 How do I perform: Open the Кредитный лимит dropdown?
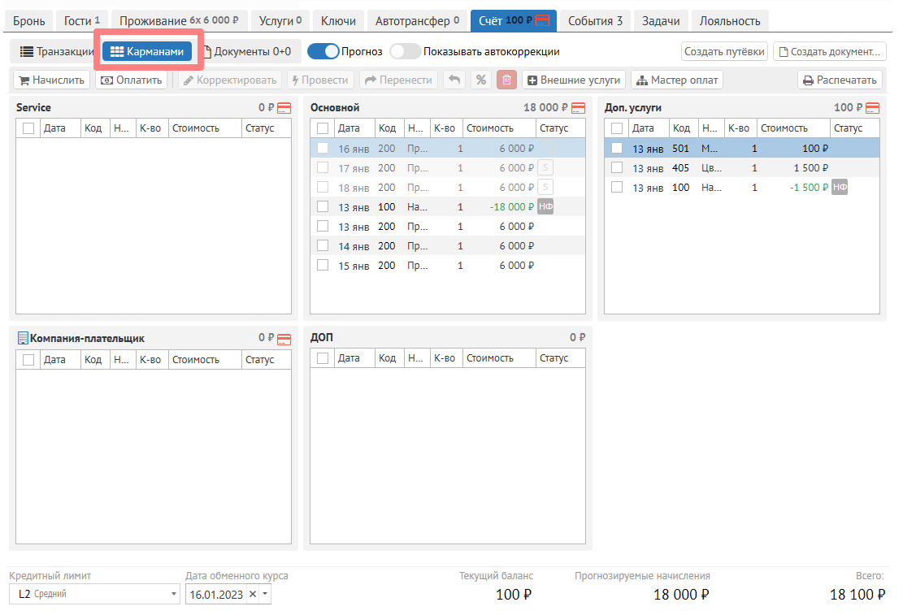pos(94,595)
